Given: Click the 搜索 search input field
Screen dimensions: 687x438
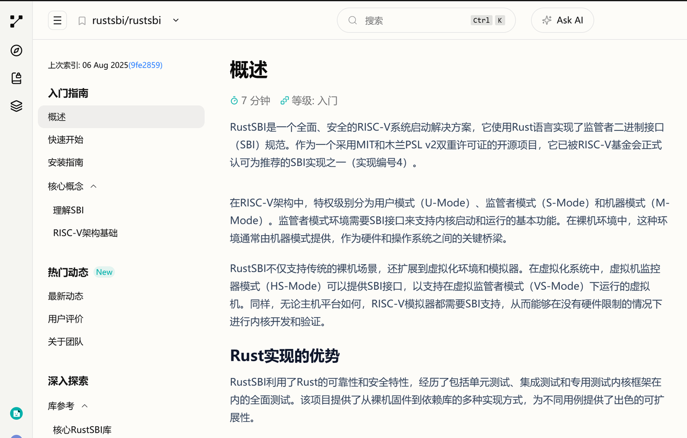Looking at the screenshot, I should (x=413, y=20).
